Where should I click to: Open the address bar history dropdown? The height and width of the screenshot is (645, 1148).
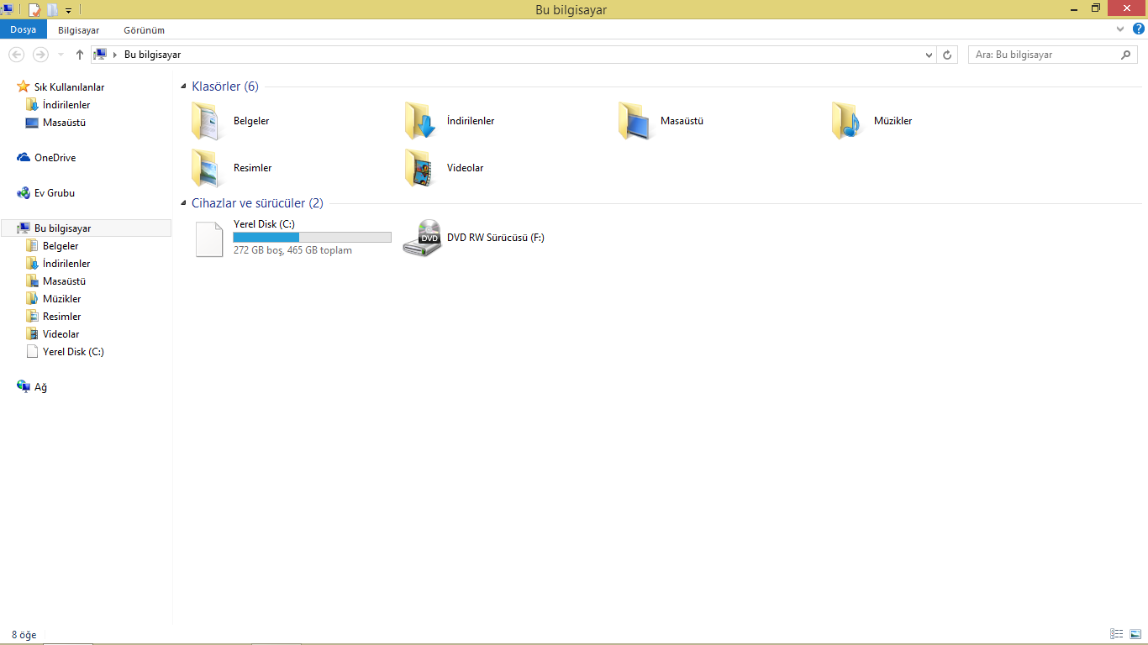tap(929, 55)
